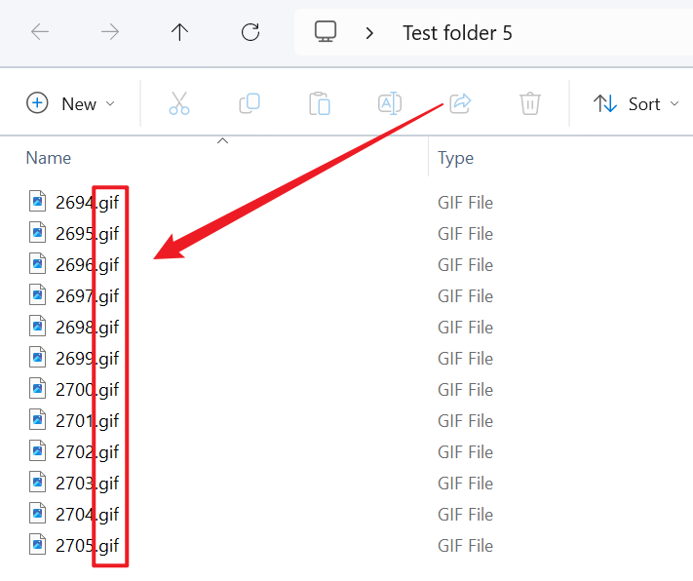This screenshot has height=581, width=693.
Task: Click the Share icon in toolbar
Action: (x=460, y=103)
